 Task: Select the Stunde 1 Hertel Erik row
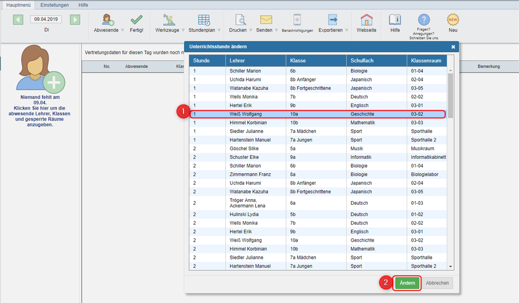(318, 105)
